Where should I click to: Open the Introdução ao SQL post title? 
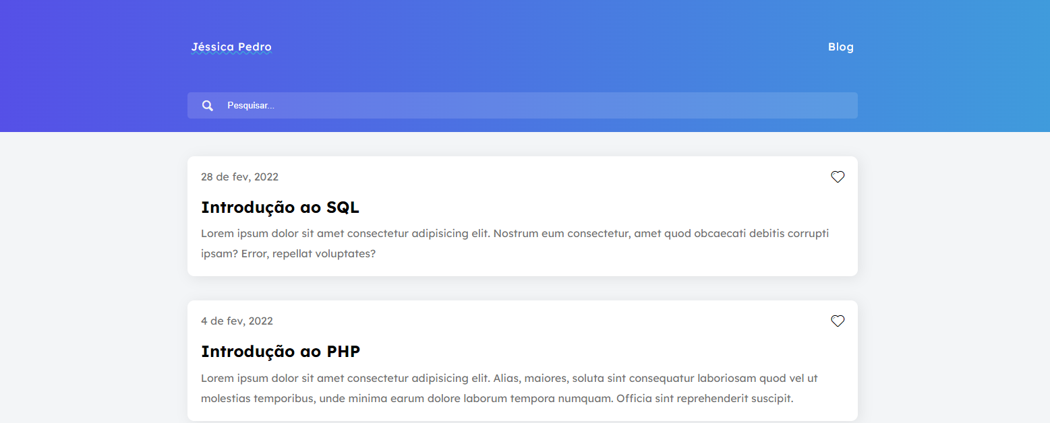[x=280, y=207]
